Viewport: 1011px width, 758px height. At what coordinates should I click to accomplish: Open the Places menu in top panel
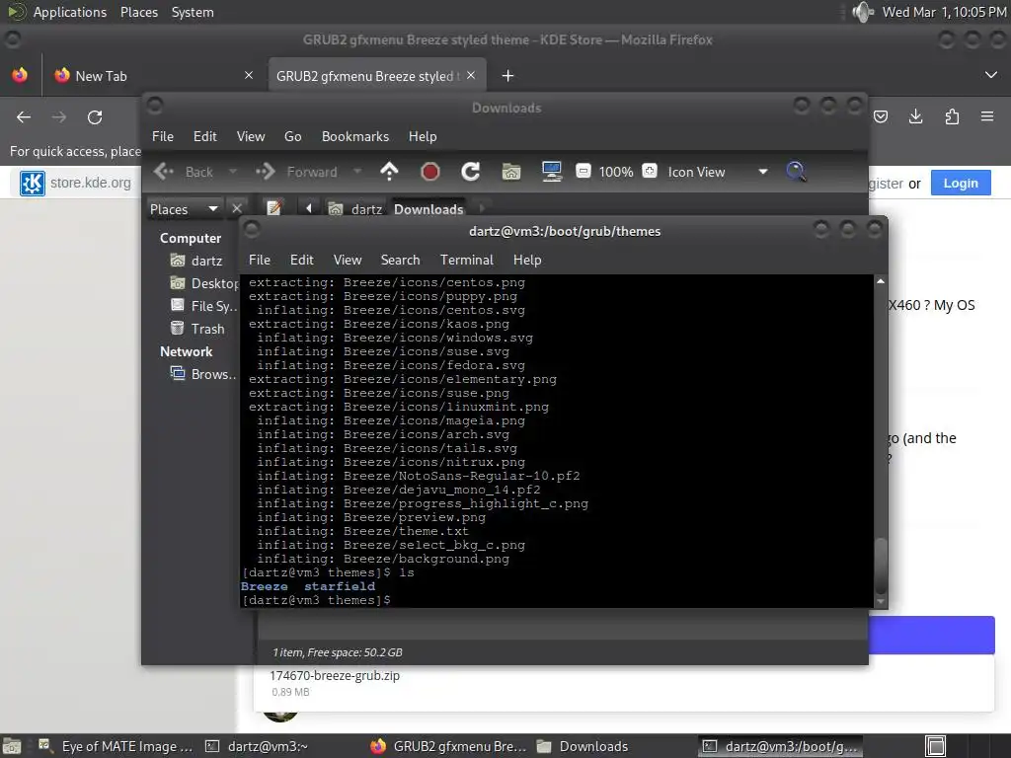point(139,12)
